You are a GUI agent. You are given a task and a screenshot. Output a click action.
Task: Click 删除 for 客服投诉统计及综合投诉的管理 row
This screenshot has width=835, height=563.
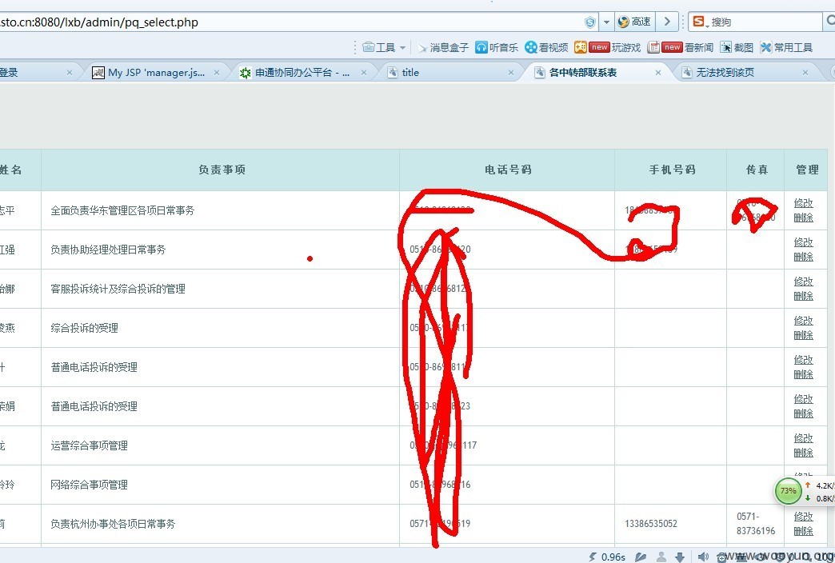tap(803, 296)
